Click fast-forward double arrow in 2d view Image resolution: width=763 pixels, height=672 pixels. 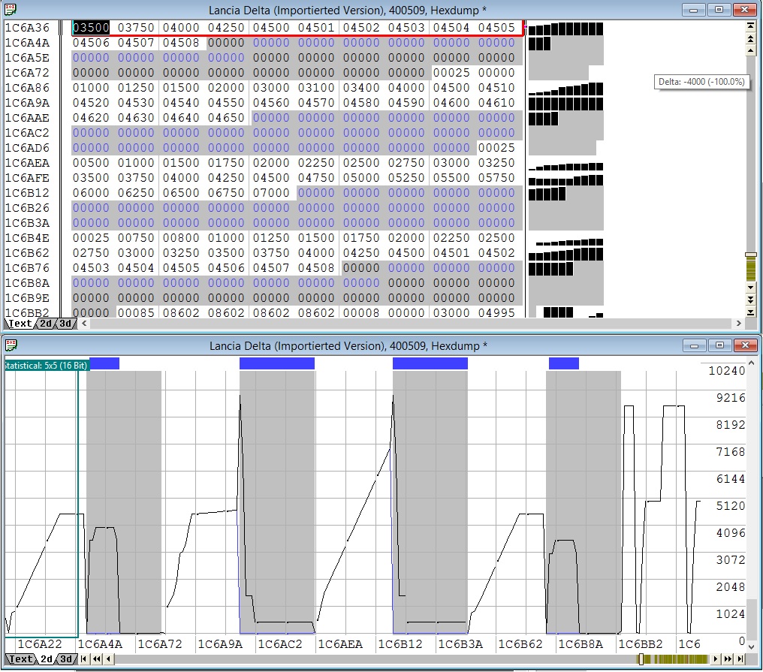728,659
